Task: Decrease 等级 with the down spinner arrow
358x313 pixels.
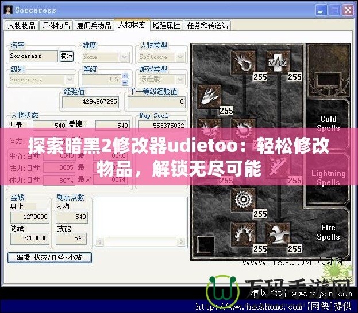Action: point(125,82)
